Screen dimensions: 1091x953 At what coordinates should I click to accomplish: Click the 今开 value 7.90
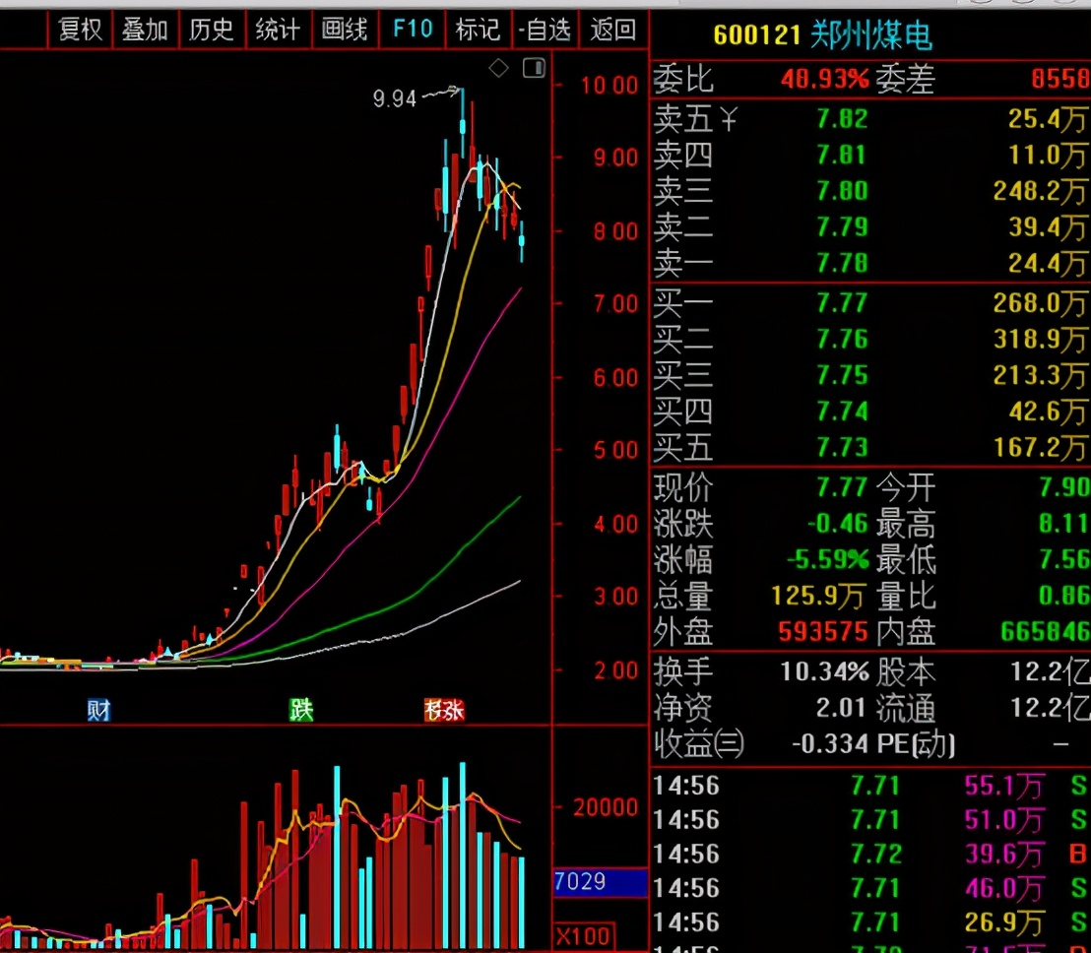click(1064, 487)
